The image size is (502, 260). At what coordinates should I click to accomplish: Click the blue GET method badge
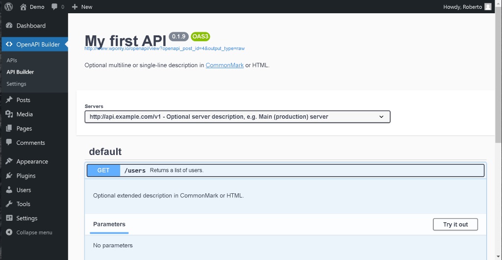pyautogui.click(x=103, y=170)
